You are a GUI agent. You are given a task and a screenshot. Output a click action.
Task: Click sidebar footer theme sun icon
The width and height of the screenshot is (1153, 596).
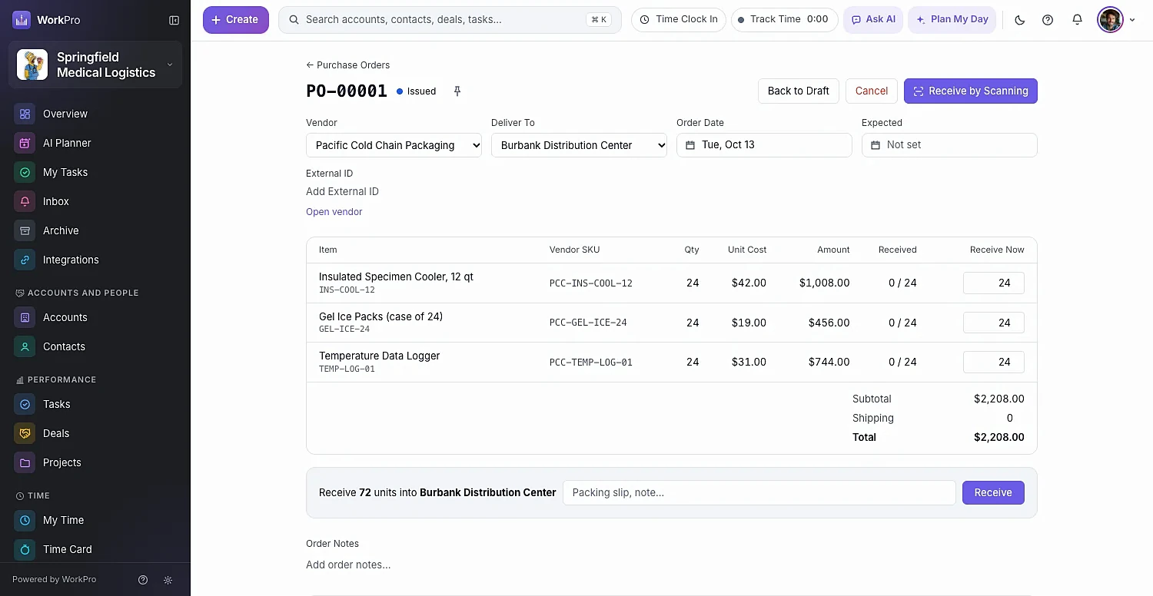tap(168, 580)
